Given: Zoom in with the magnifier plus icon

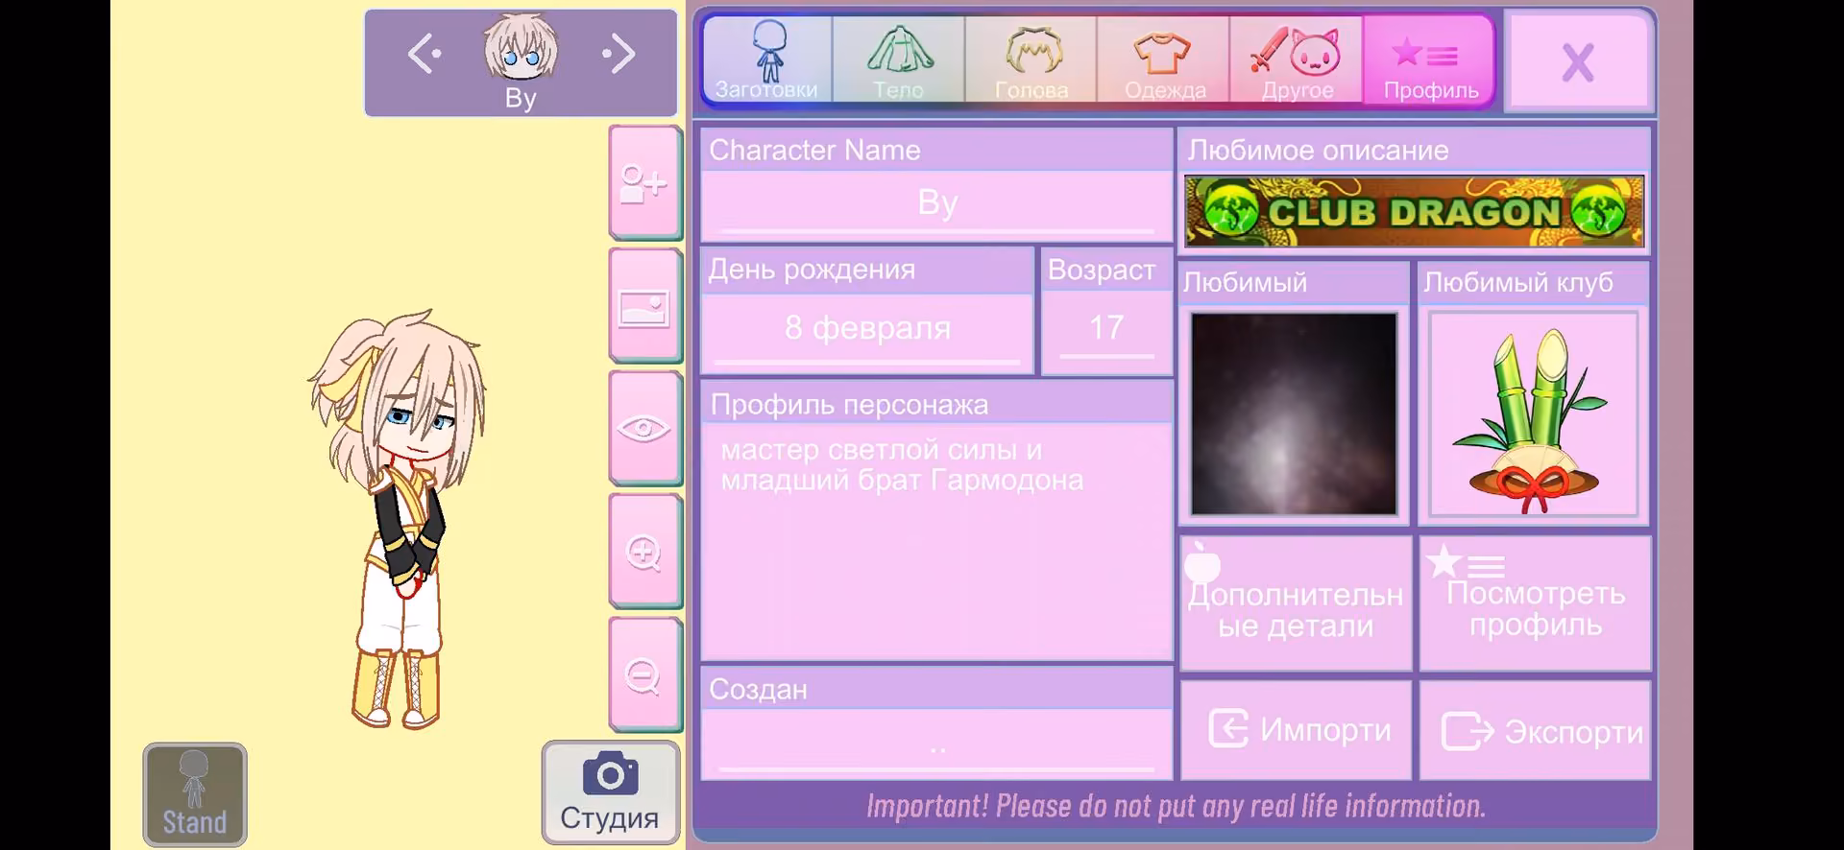Looking at the screenshot, I should 644,552.
